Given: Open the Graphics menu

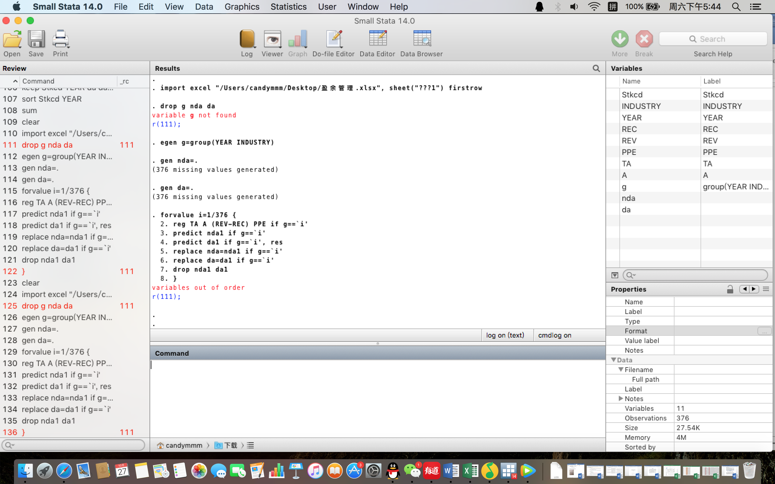Looking at the screenshot, I should pos(242,7).
